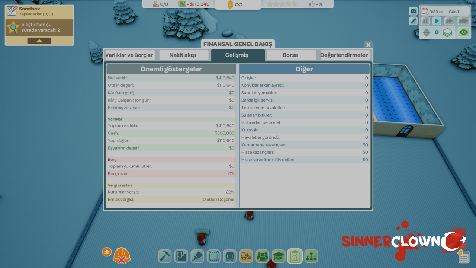Click the Toplam yükümlülükler row
This screenshot has height=268, width=476.
[171, 166]
